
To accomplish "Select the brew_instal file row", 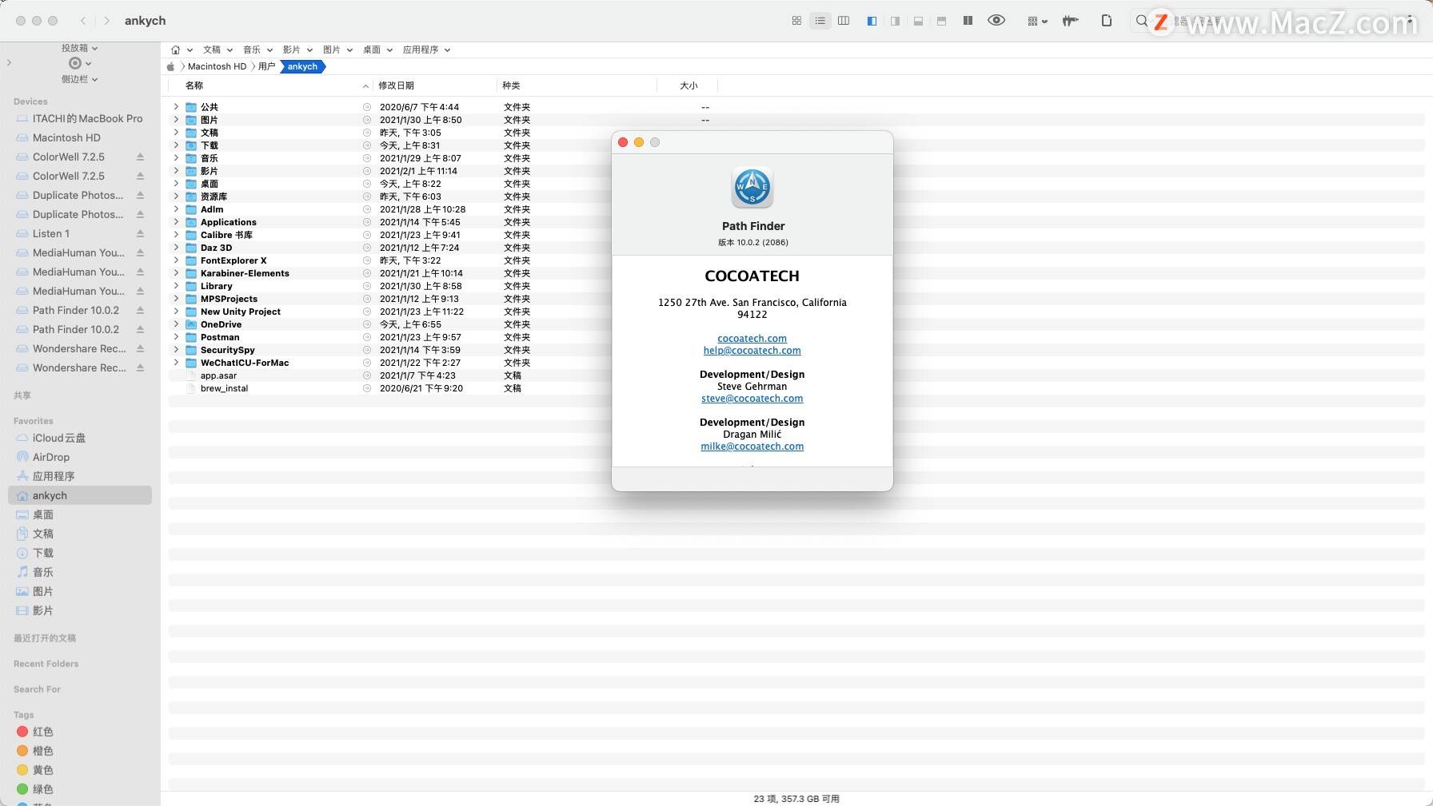I will click(796, 388).
